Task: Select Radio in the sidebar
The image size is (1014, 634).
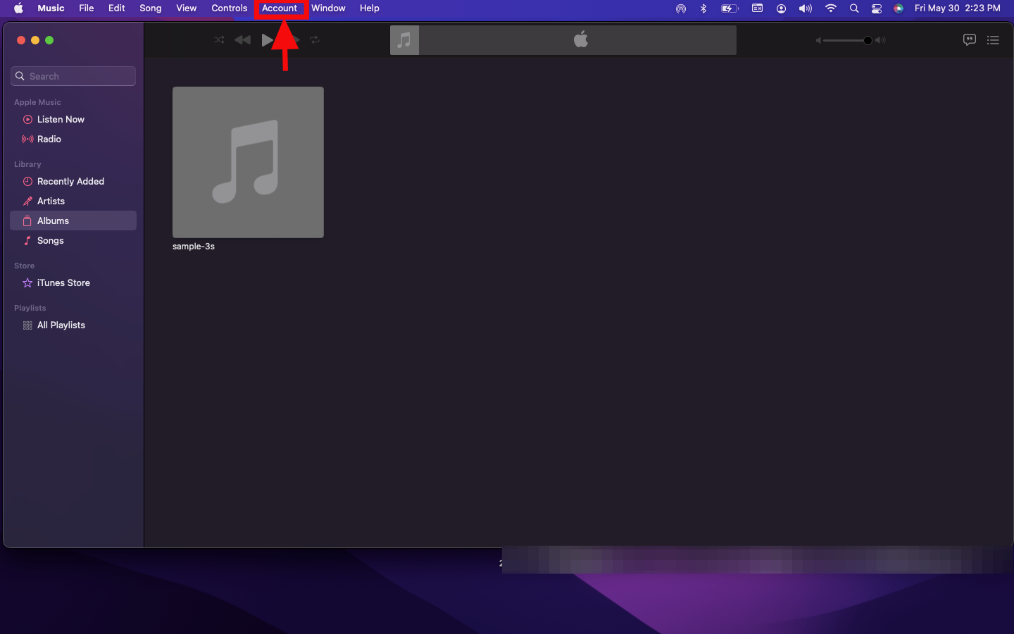Action: point(49,139)
